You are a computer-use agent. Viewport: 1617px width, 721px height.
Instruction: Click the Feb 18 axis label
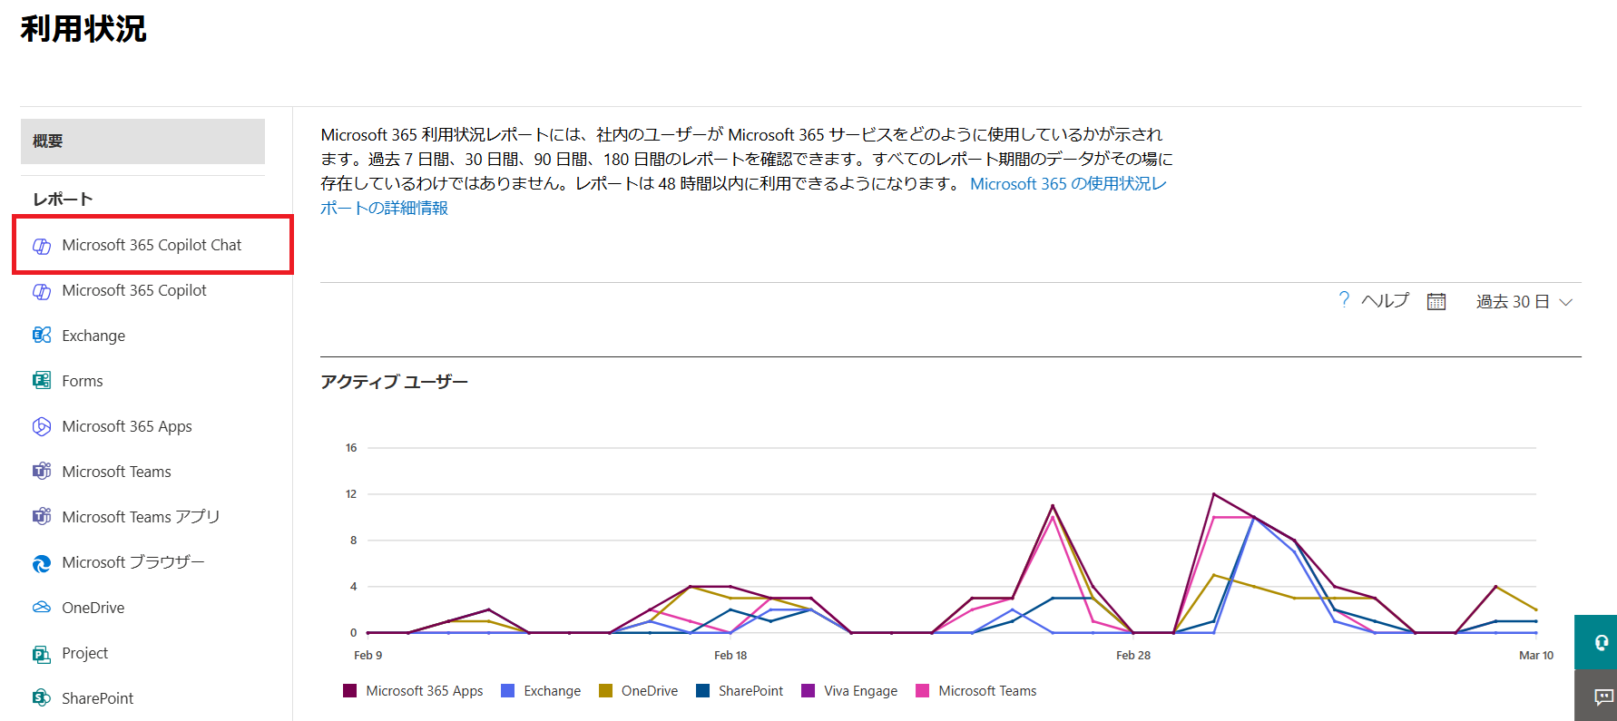pyautogui.click(x=730, y=655)
